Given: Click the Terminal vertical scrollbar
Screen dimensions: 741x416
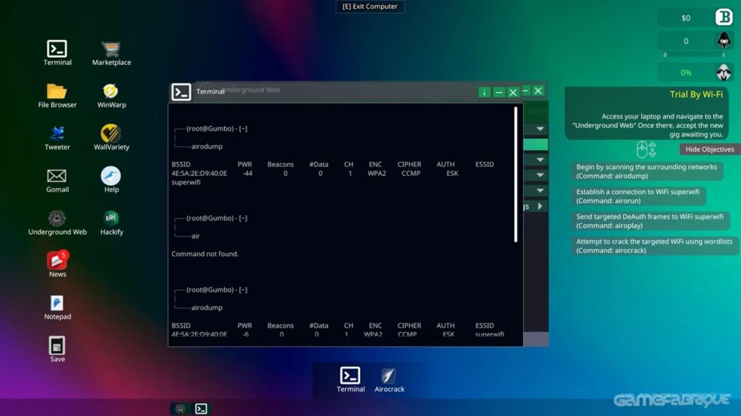Looking at the screenshot, I should 516,174.
